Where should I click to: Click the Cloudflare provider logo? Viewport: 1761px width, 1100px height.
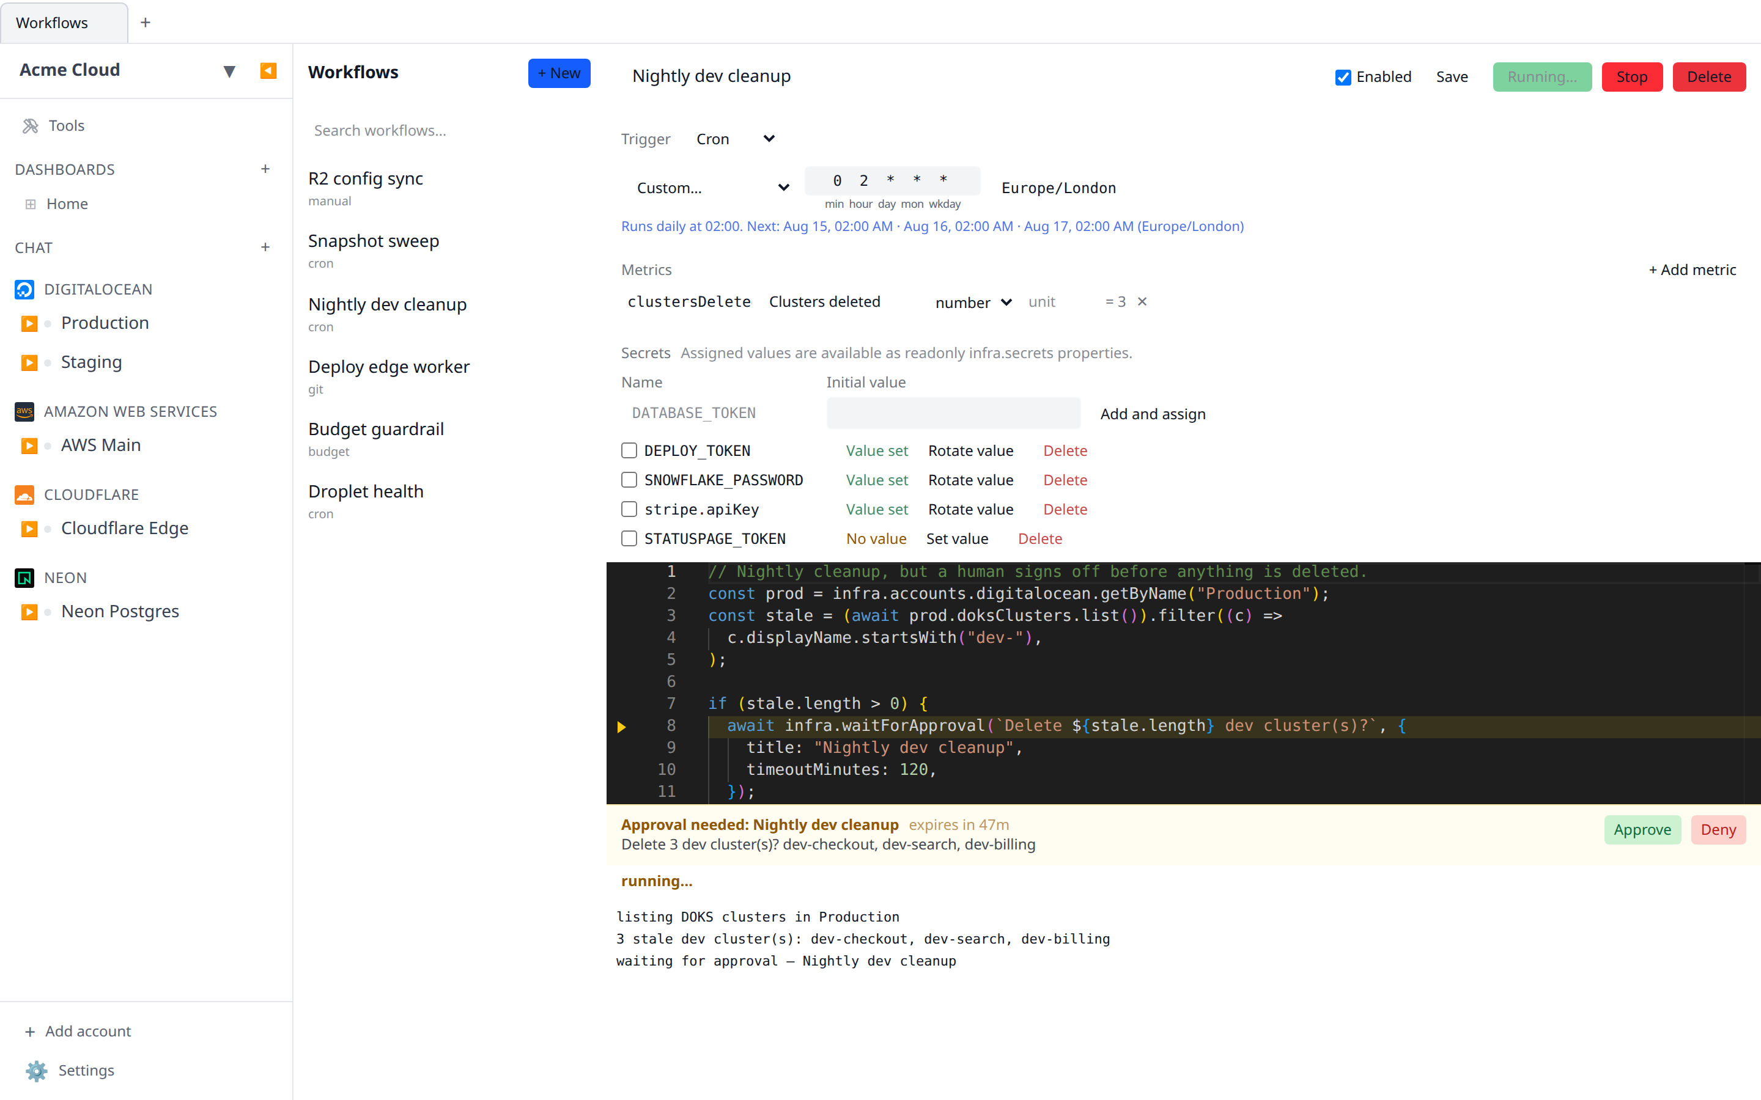pyautogui.click(x=24, y=495)
